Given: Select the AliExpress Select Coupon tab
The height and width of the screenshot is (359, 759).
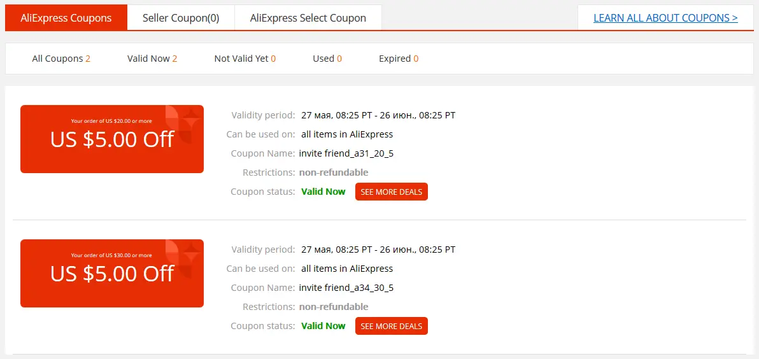Looking at the screenshot, I should click(308, 18).
